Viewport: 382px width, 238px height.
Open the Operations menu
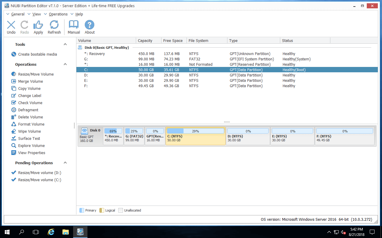click(58, 14)
